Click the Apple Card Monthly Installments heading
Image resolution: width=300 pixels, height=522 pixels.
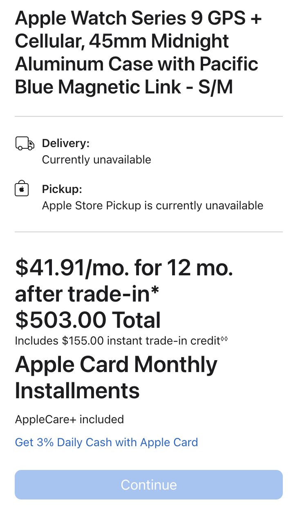click(x=116, y=377)
